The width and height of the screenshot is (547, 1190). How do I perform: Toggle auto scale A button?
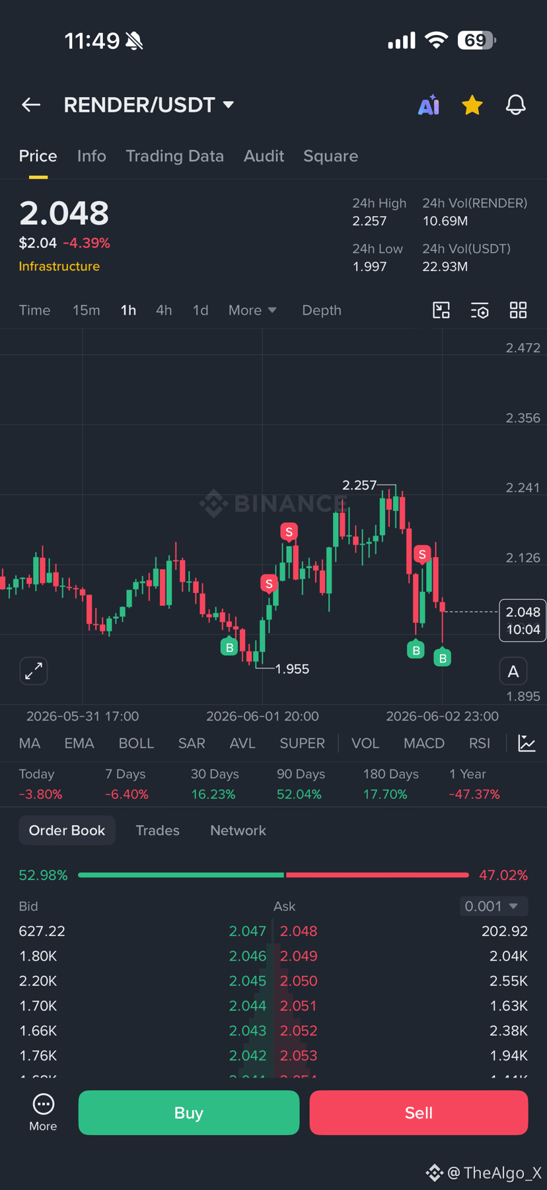(513, 672)
